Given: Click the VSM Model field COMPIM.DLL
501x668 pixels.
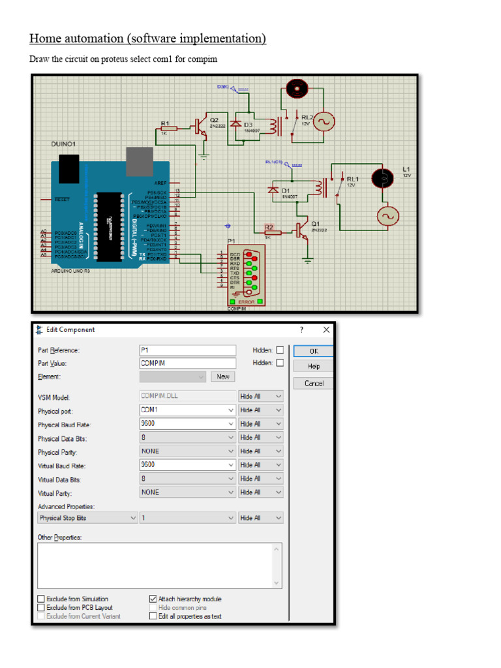Looking at the screenshot, I should 187,396.
